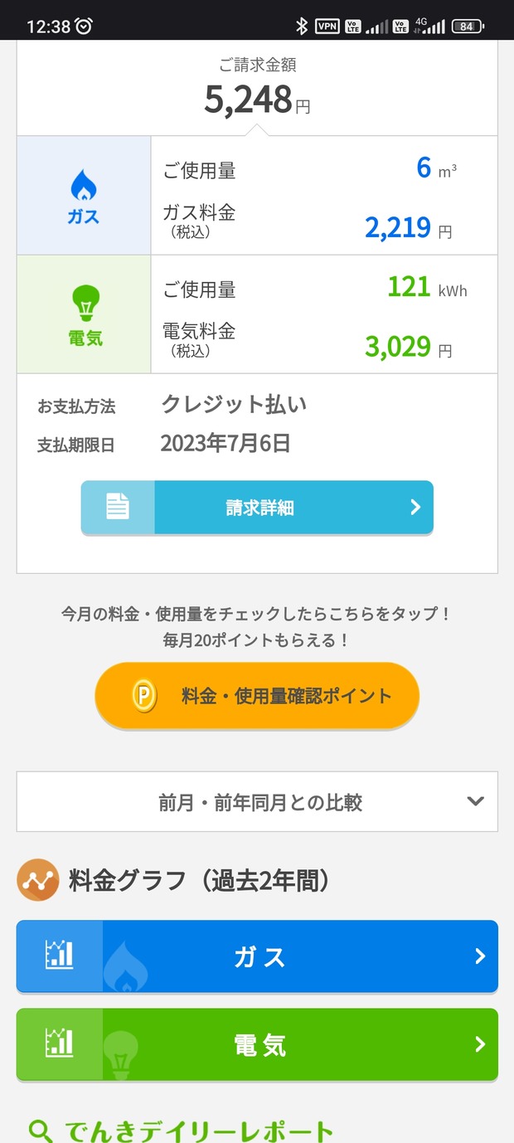Tap the blue gas flame icon
Screen dimensions: 514x1143
84,186
